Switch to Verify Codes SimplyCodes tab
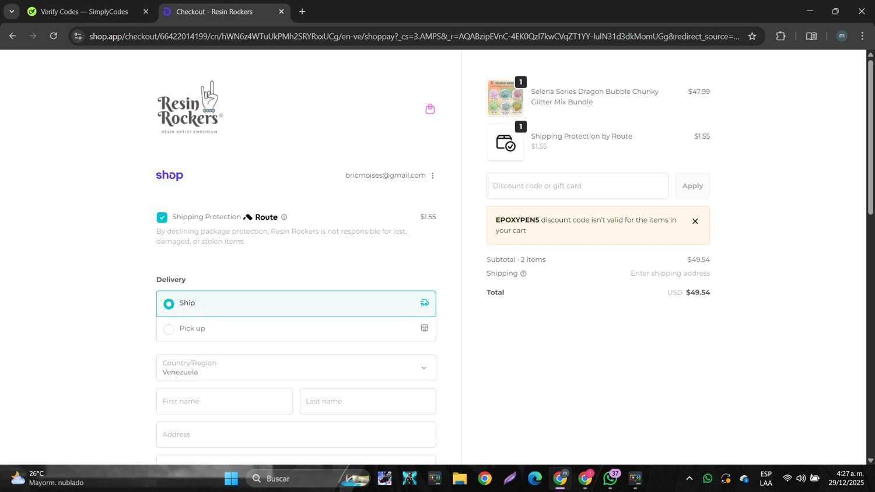The width and height of the screenshot is (875, 492). tap(86, 12)
